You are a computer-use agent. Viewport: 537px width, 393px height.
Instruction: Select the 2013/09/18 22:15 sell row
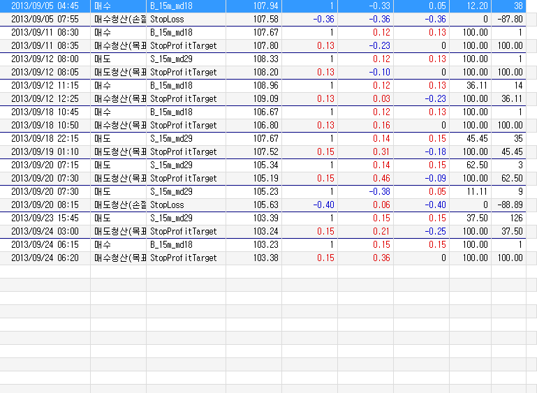point(263,139)
